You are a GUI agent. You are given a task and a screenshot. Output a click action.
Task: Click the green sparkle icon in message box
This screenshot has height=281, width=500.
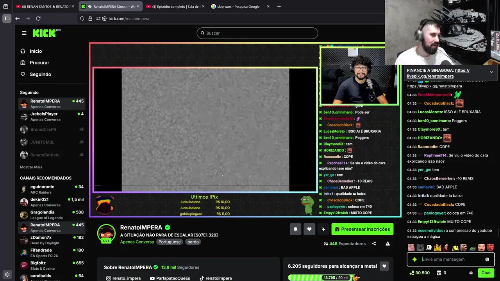[414, 259]
